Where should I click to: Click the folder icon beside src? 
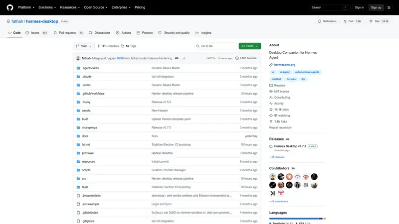pyautogui.click(x=78, y=179)
